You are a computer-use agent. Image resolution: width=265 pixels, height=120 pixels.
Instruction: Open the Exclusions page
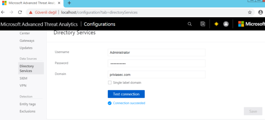(27, 111)
